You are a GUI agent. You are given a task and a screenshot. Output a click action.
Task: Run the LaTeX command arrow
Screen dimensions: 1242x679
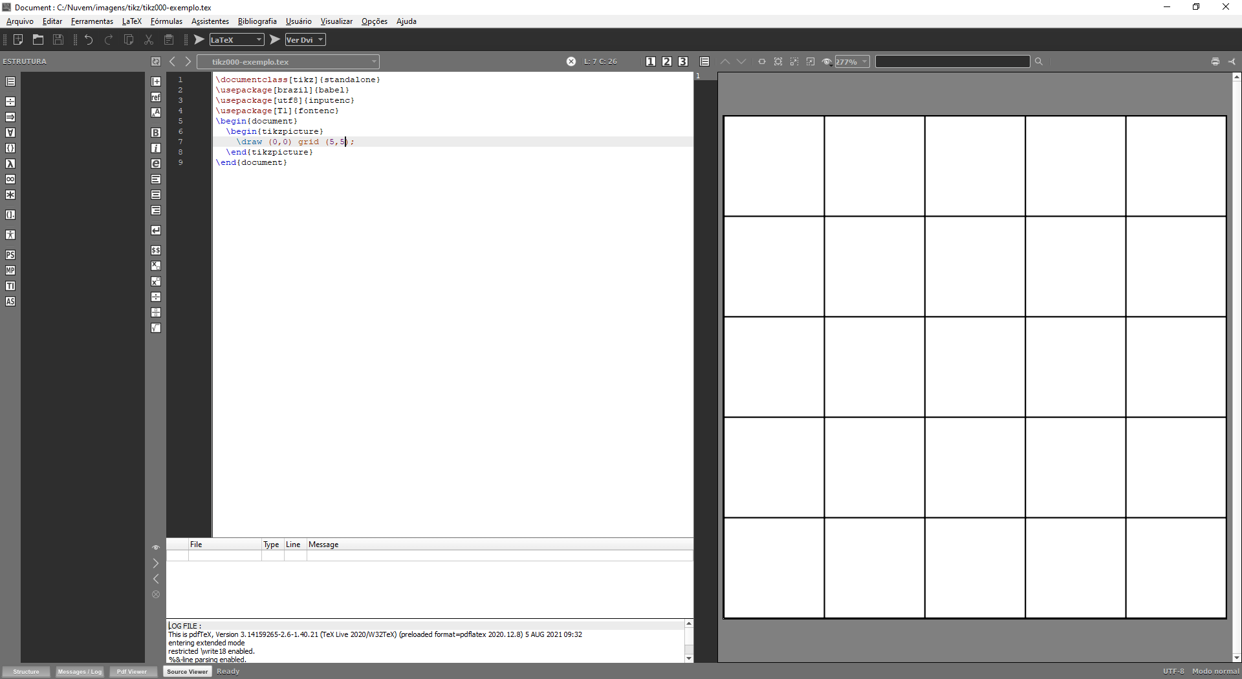199,39
